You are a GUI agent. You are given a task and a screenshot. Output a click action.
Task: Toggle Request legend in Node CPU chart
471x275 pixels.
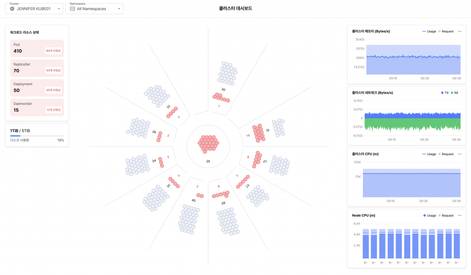[446, 216]
